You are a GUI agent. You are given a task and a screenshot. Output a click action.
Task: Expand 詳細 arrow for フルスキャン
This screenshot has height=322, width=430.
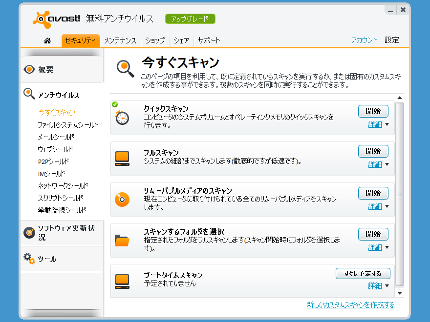tap(387, 164)
